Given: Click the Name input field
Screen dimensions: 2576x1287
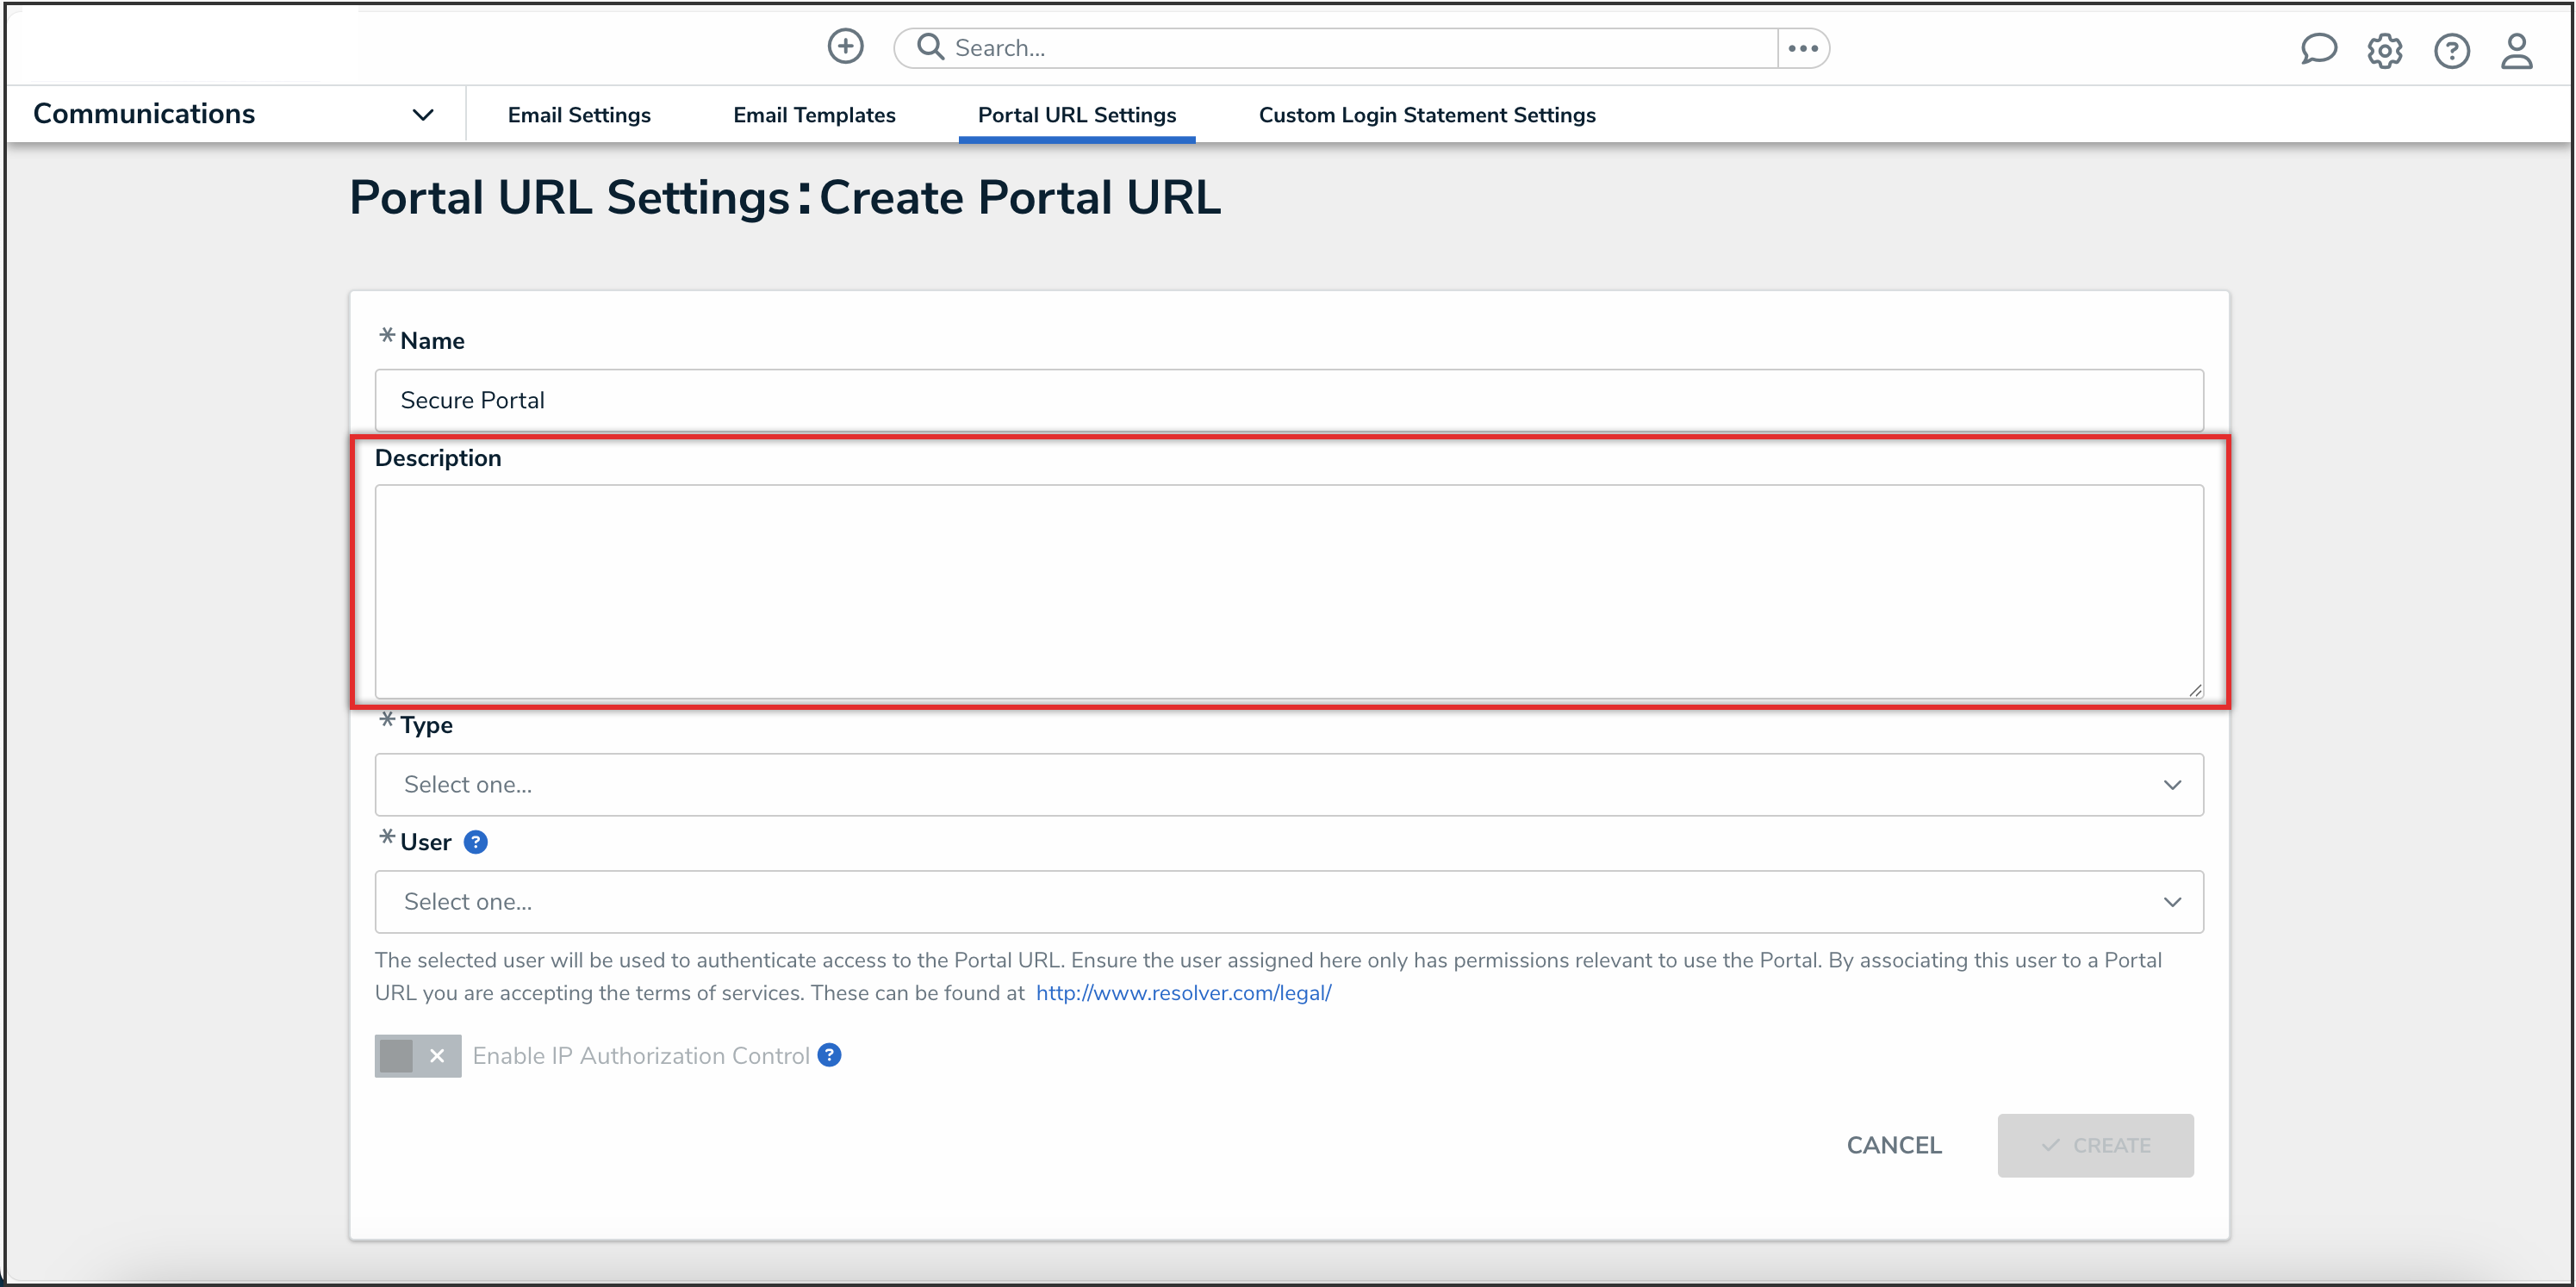Looking at the screenshot, I should tap(1288, 400).
